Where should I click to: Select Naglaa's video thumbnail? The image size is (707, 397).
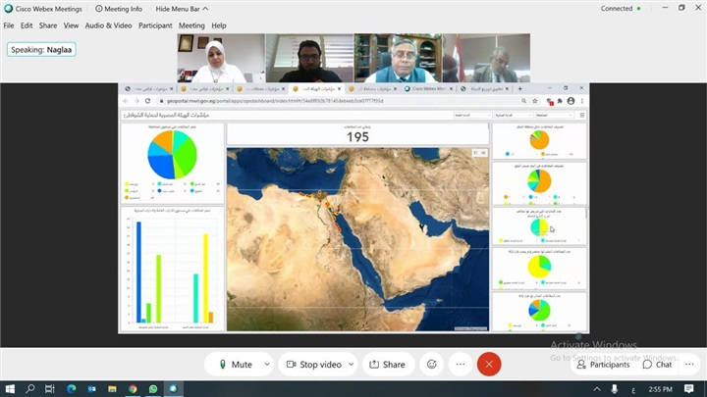click(x=221, y=58)
